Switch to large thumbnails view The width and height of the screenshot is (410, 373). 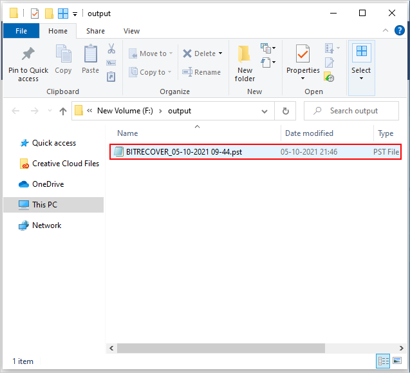click(x=398, y=361)
